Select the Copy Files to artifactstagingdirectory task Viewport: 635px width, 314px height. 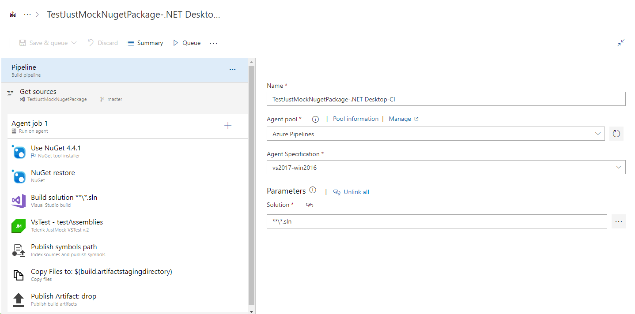pyautogui.click(x=128, y=275)
